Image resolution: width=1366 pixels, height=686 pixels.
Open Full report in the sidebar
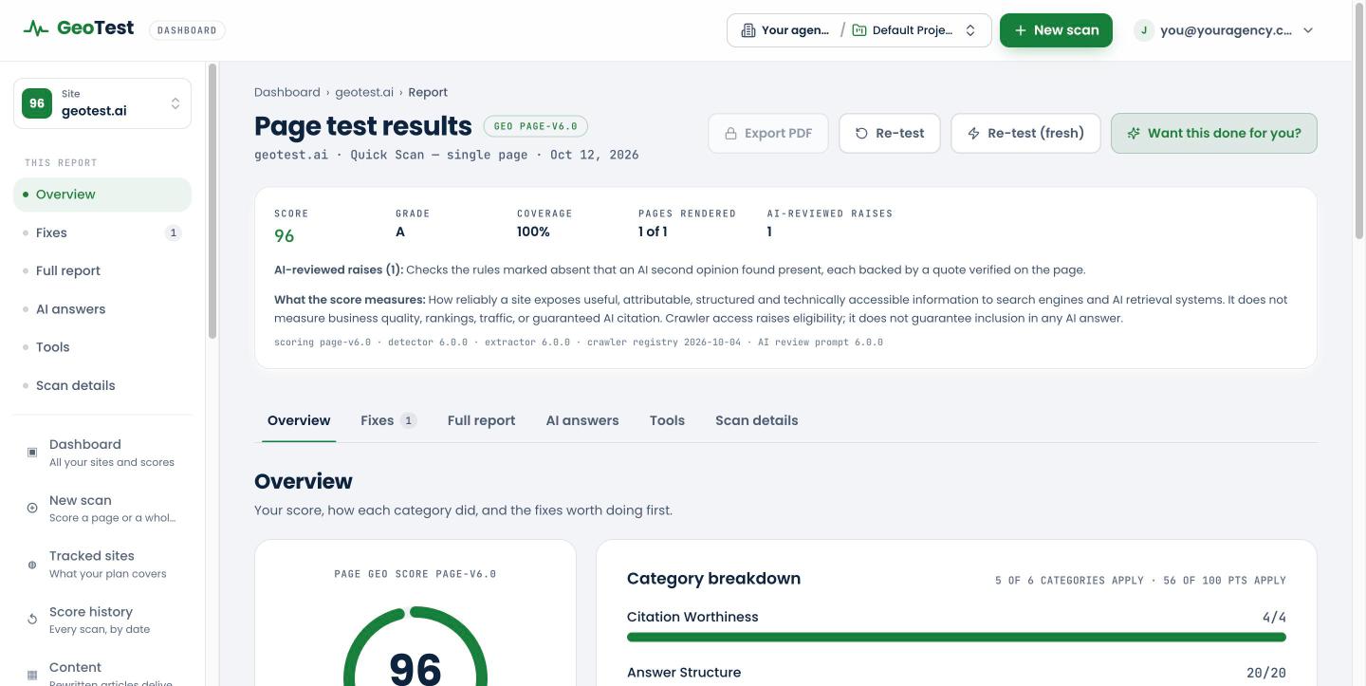(x=102, y=270)
